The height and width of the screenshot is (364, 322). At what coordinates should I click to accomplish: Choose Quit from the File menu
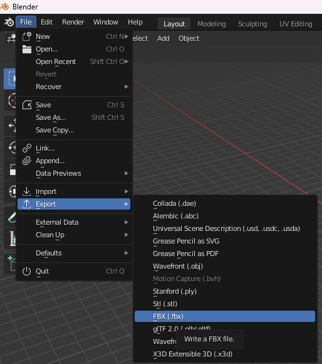point(74,271)
